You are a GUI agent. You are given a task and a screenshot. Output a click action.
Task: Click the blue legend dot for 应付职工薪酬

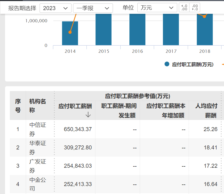(167, 64)
